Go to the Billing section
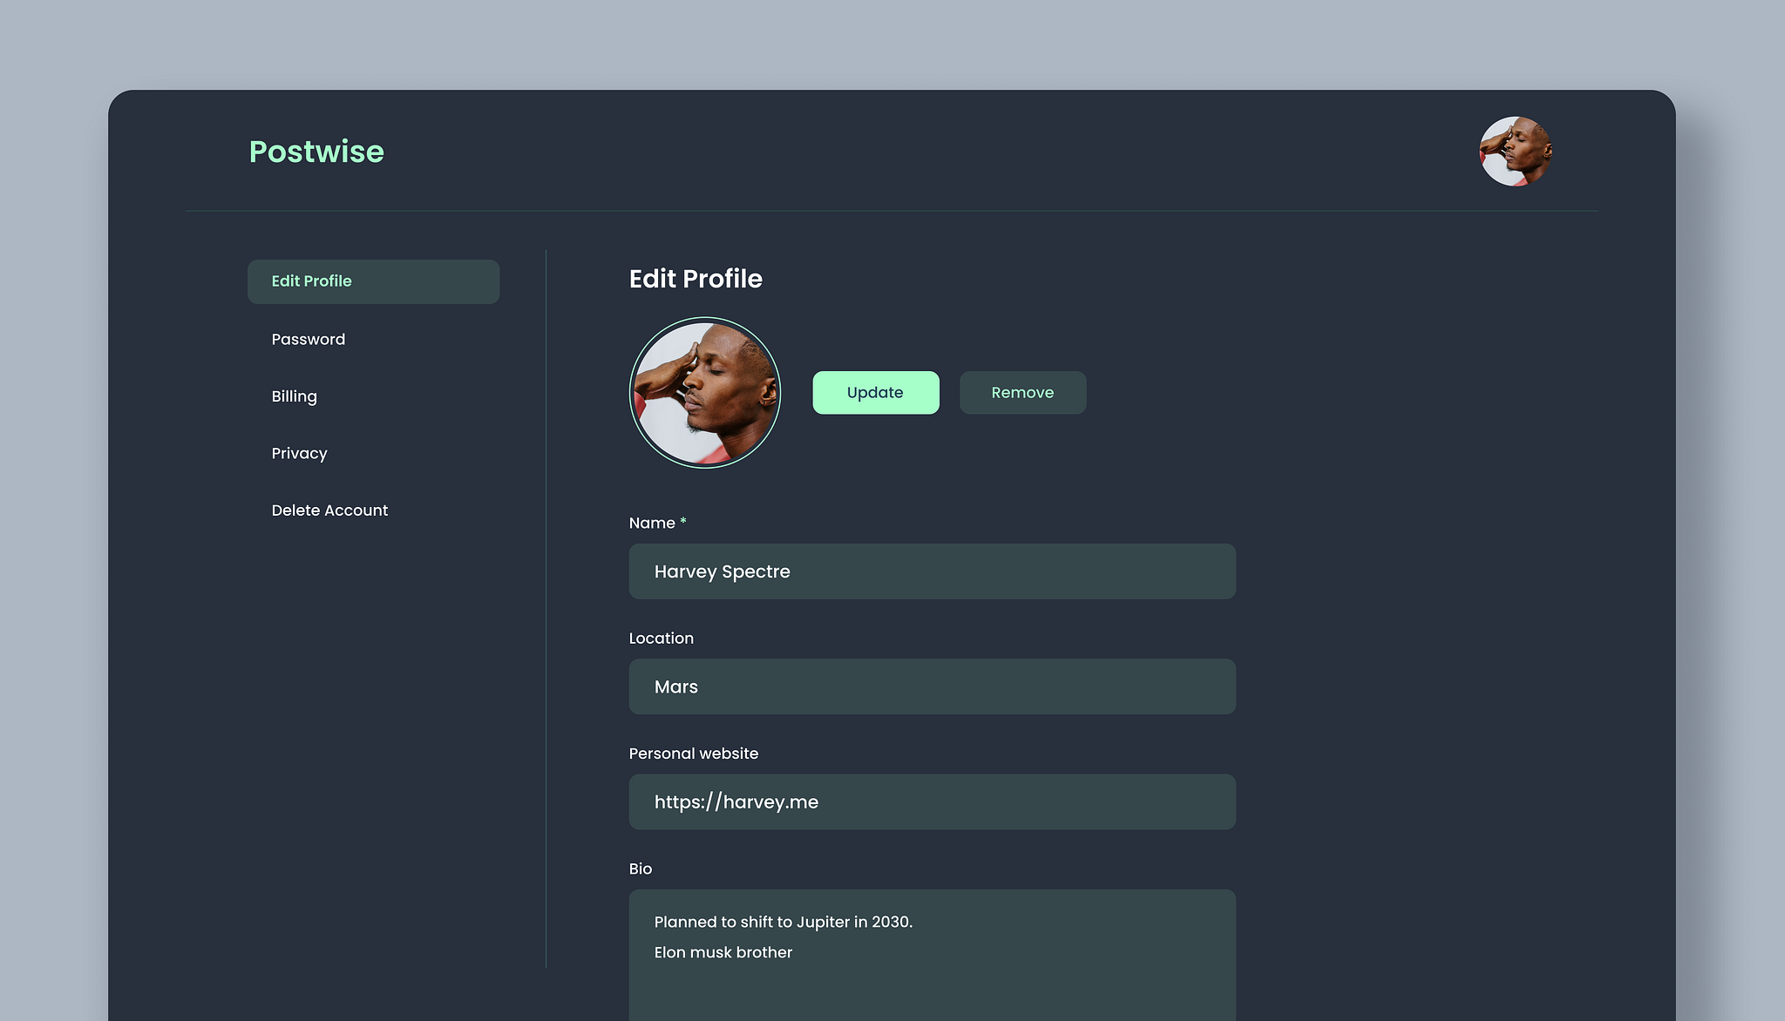Image resolution: width=1785 pixels, height=1021 pixels. point(294,396)
